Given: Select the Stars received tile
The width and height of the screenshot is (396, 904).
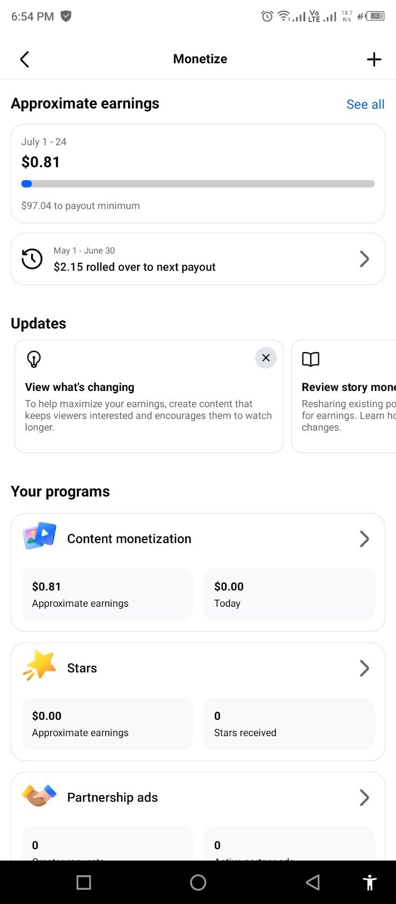Looking at the screenshot, I should (x=289, y=724).
